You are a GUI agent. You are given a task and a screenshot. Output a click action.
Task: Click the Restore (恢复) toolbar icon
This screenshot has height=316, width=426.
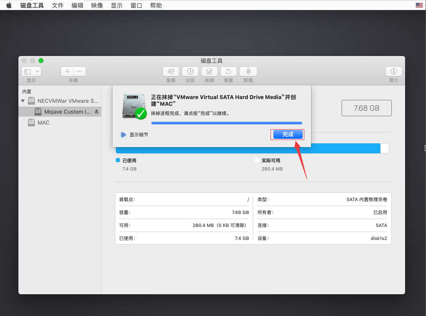[x=229, y=71]
